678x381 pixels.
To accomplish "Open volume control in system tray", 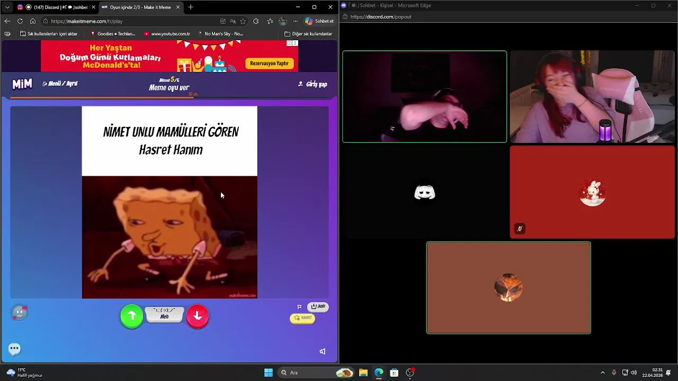I will (634, 373).
